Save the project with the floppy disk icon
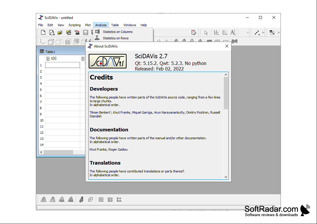The height and width of the screenshot is (224, 317). tap(85, 32)
